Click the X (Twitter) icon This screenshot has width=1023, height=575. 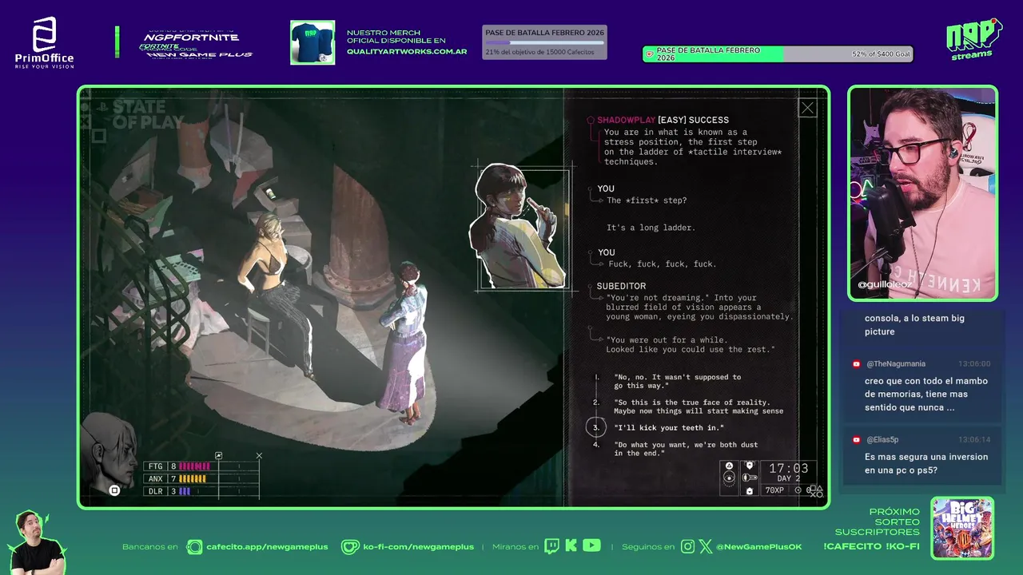click(706, 547)
